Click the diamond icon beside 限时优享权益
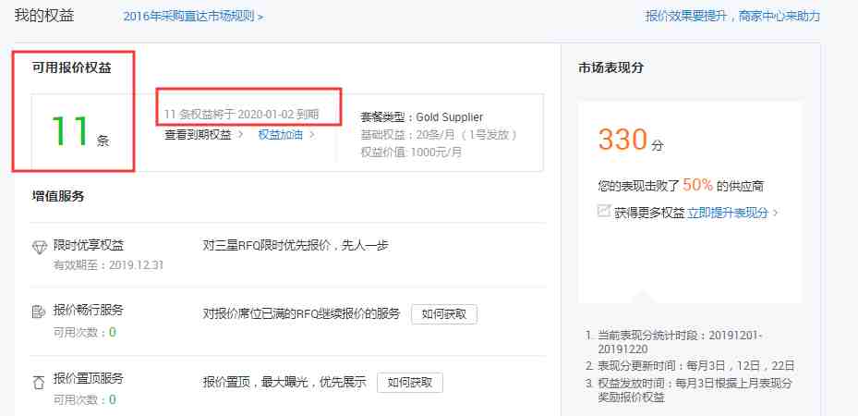 click(x=40, y=248)
